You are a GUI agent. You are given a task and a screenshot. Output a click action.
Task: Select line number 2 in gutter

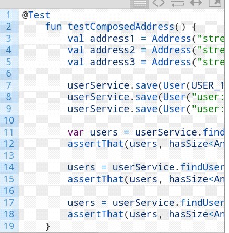click(x=9, y=27)
